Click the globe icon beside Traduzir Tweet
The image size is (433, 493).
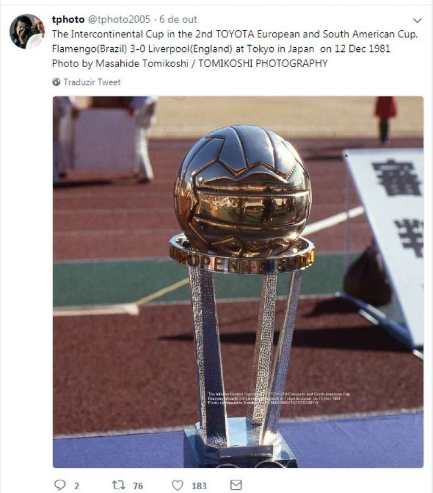[x=56, y=82]
